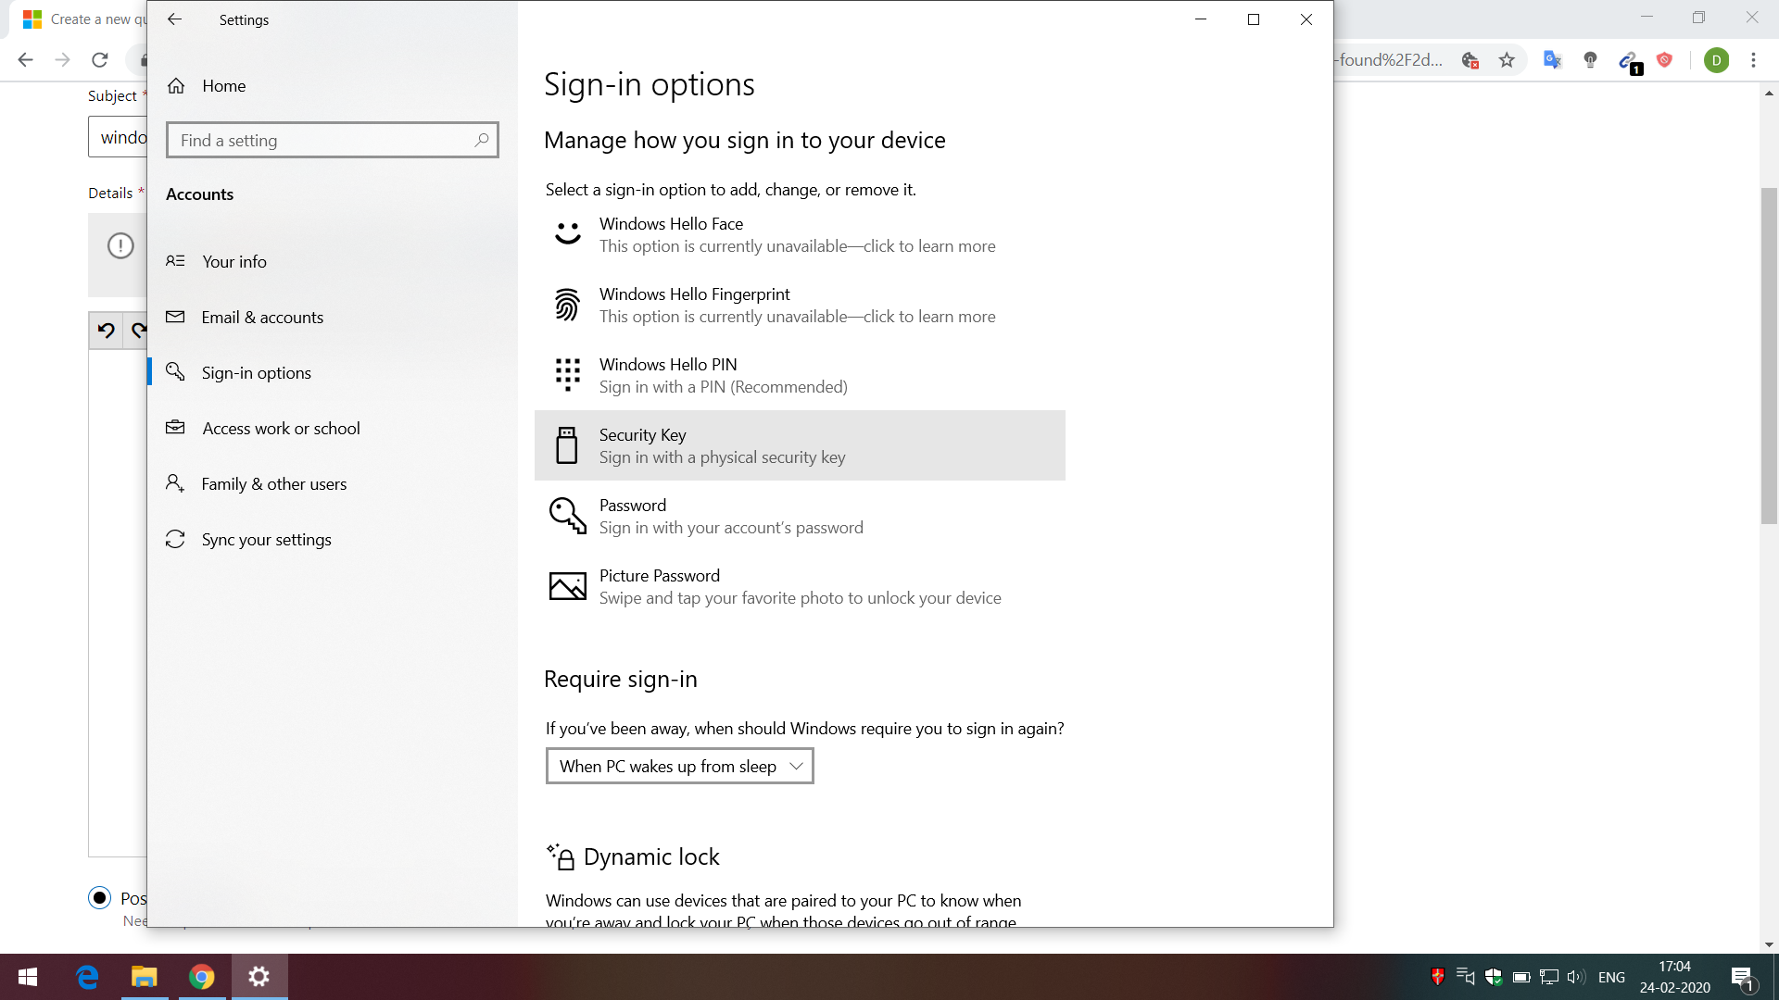Viewport: 1779px width, 1000px height.
Task: Select the Windows Hello Fingerprint option
Action: coord(800,305)
